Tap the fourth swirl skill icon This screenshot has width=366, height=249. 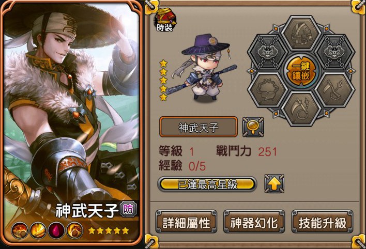74,230
